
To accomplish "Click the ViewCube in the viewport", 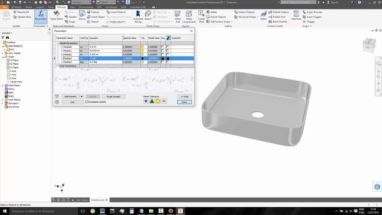I will [x=369, y=45].
